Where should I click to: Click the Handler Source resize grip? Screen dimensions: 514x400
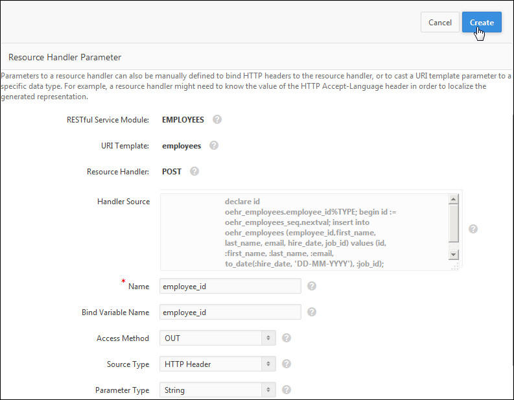454,266
